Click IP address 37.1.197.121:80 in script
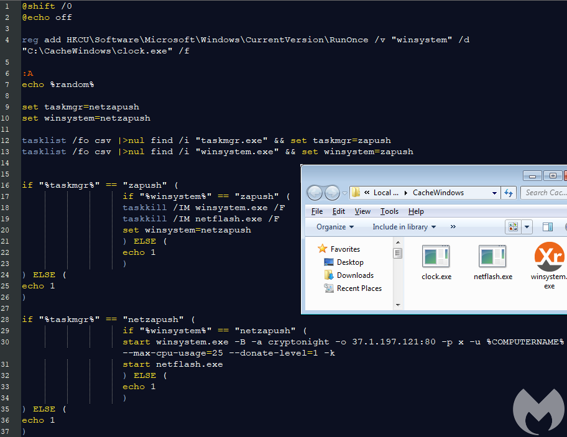This screenshot has width=567, height=437. point(394,342)
